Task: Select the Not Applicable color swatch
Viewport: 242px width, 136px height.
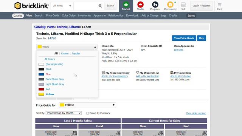Action: pyautogui.click(x=41, y=64)
